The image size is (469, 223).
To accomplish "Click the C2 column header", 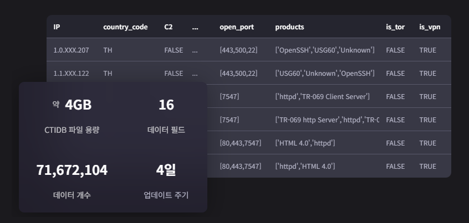I will coord(169,27).
